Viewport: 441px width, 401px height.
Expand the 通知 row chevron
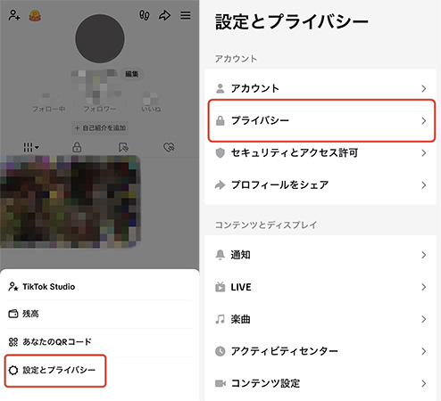tap(424, 255)
